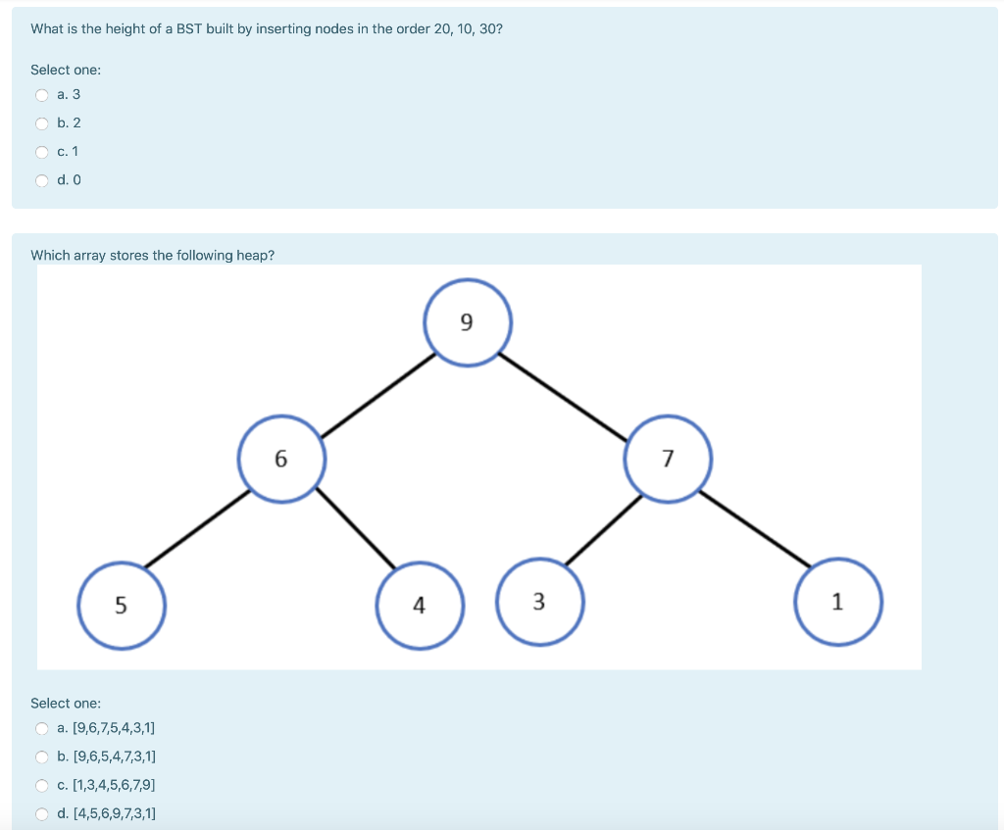Click the heap array question text
The width and height of the screenshot is (1004, 830).
click(x=152, y=255)
